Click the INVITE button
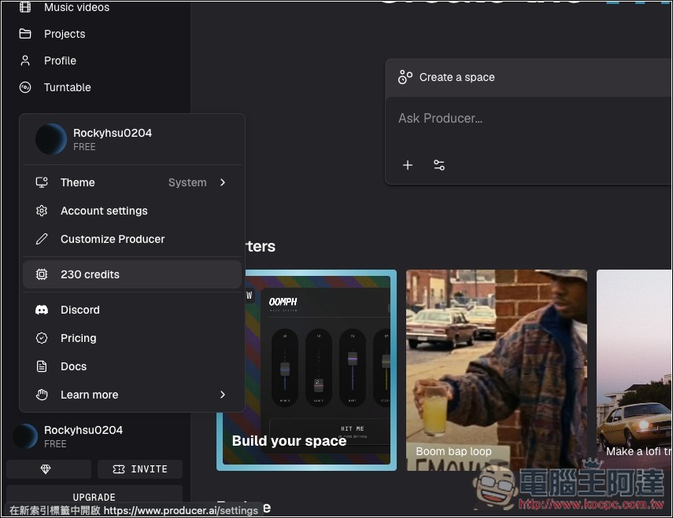 pyautogui.click(x=140, y=469)
